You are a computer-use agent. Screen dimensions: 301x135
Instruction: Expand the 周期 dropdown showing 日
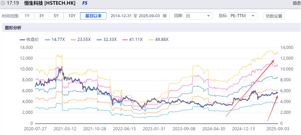pyautogui.click(x=198, y=16)
